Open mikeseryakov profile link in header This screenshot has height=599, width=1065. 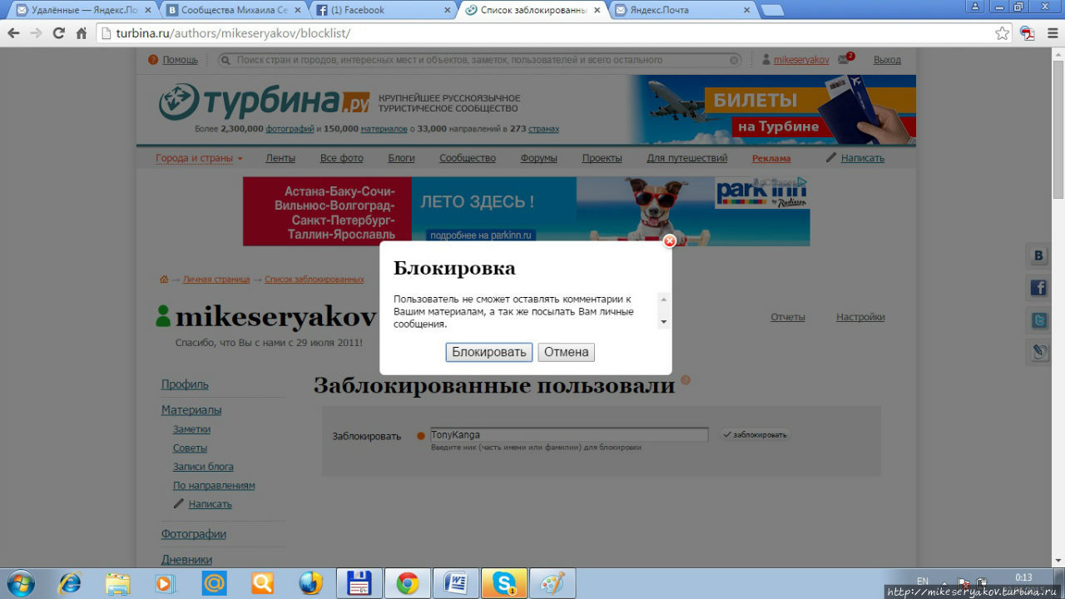point(801,60)
